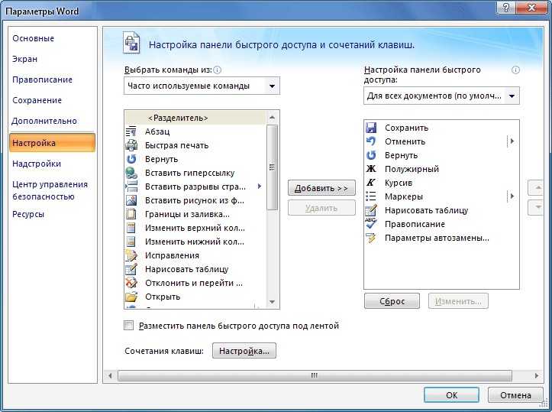Click the Отклонить и перейти icon

[131, 283]
